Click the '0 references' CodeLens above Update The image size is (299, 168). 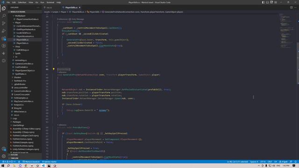coord(62,19)
